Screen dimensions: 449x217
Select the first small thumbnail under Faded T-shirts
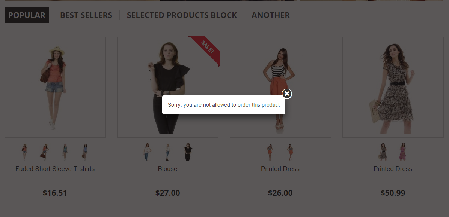click(x=24, y=152)
